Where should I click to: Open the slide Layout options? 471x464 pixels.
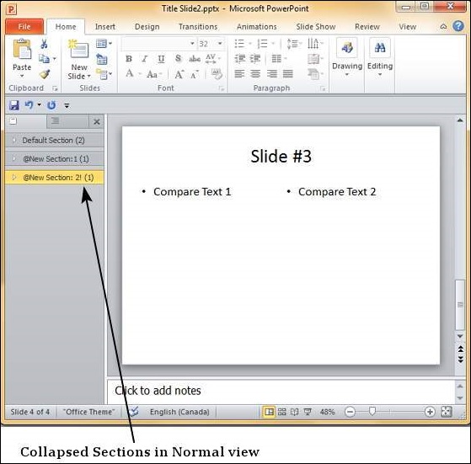104,44
